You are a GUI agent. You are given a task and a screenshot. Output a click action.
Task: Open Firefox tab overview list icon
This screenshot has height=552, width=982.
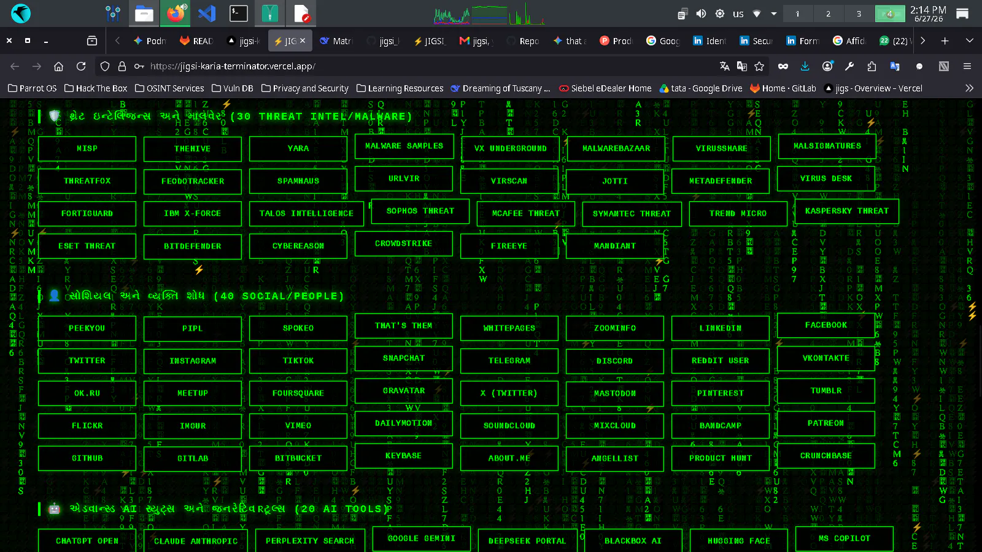point(92,40)
